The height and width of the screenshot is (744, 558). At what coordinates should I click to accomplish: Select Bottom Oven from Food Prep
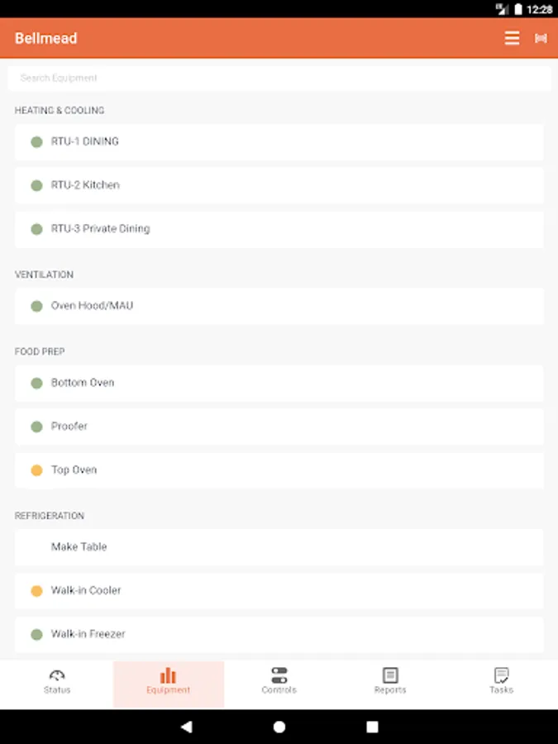(x=279, y=383)
